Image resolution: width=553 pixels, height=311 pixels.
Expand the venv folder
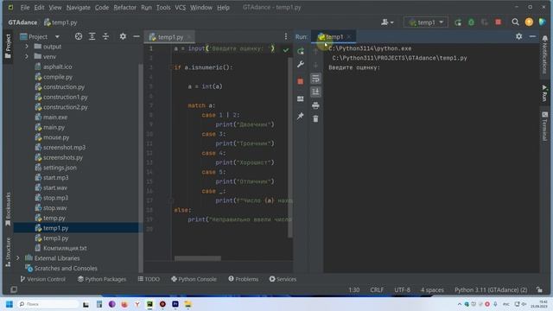tap(27, 56)
